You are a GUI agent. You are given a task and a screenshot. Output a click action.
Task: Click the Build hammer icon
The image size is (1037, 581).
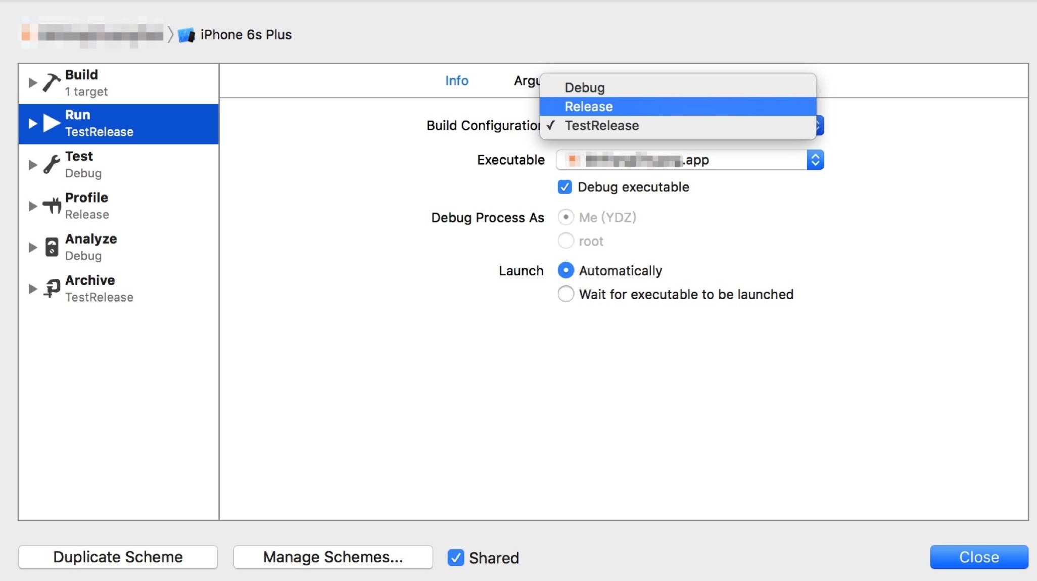[51, 82]
